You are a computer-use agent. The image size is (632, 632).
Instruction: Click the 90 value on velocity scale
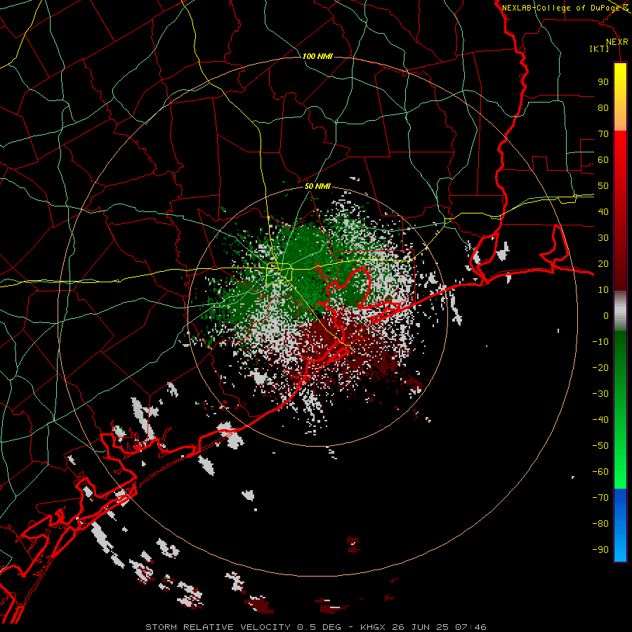pyautogui.click(x=603, y=82)
